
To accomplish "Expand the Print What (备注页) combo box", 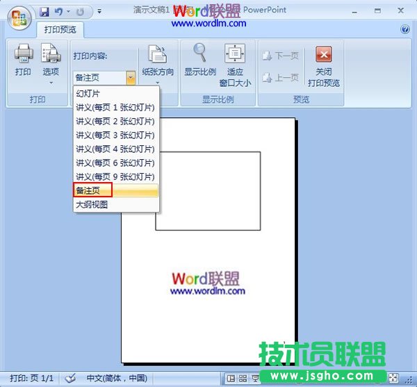I will pyautogui.click(x=131, y=78).
